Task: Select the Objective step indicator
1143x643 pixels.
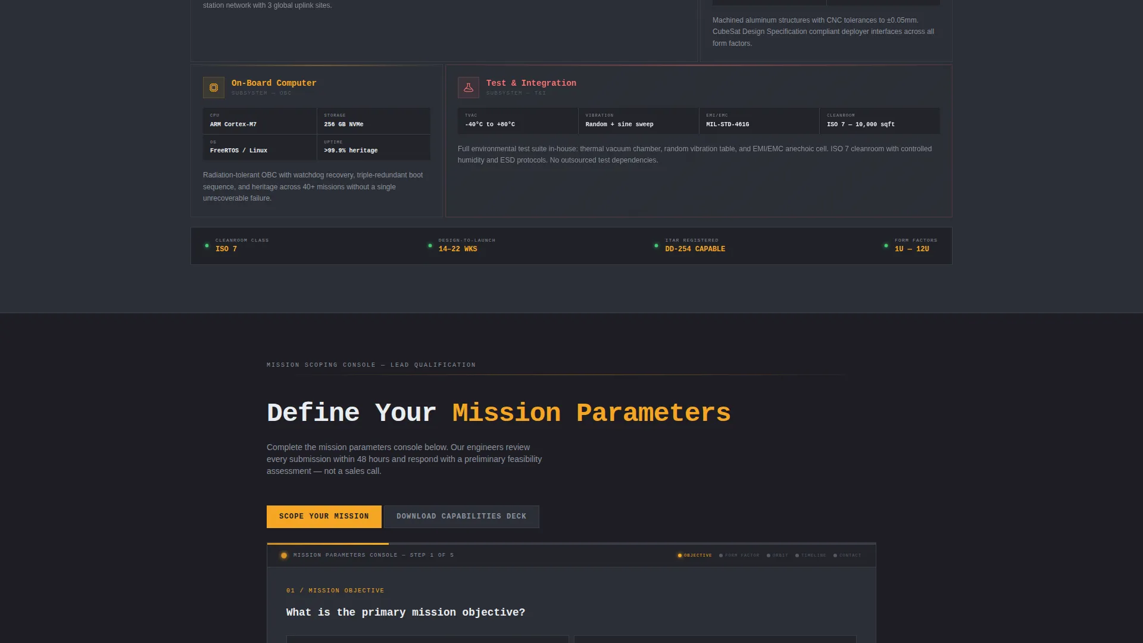Action: (695, 555)
